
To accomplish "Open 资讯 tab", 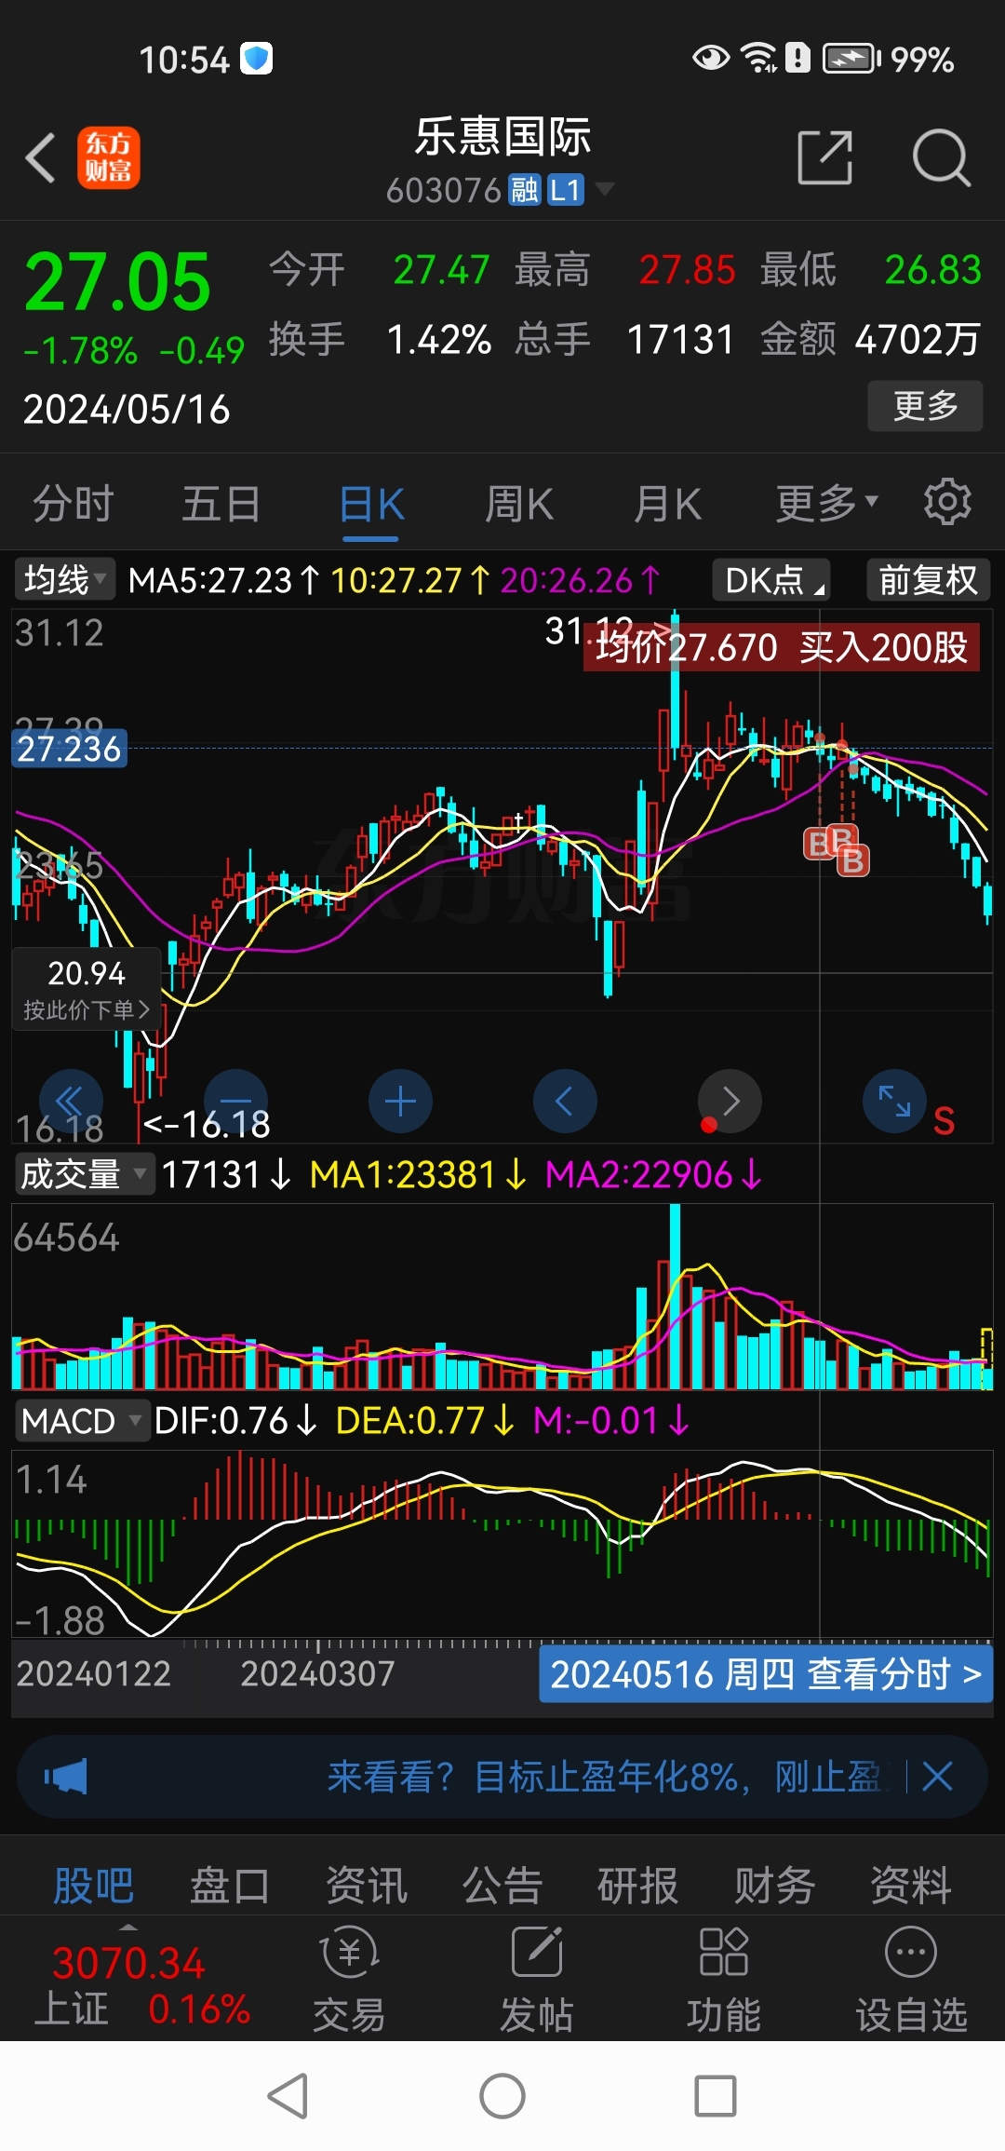I will [367, 1886].
